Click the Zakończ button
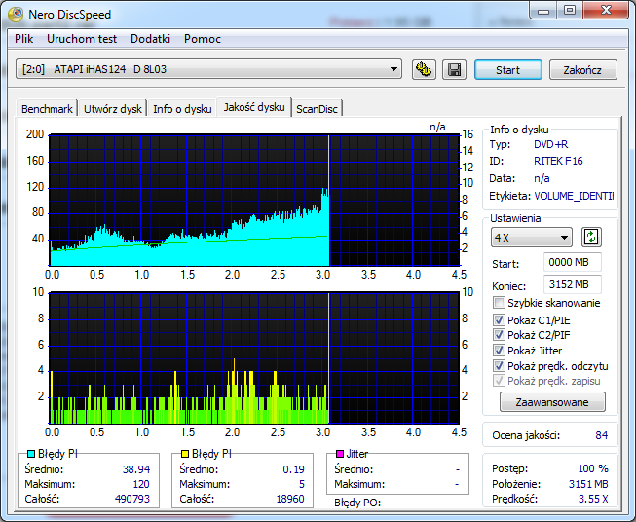Viewport: 636px width, 522px height. coord(582,70)
